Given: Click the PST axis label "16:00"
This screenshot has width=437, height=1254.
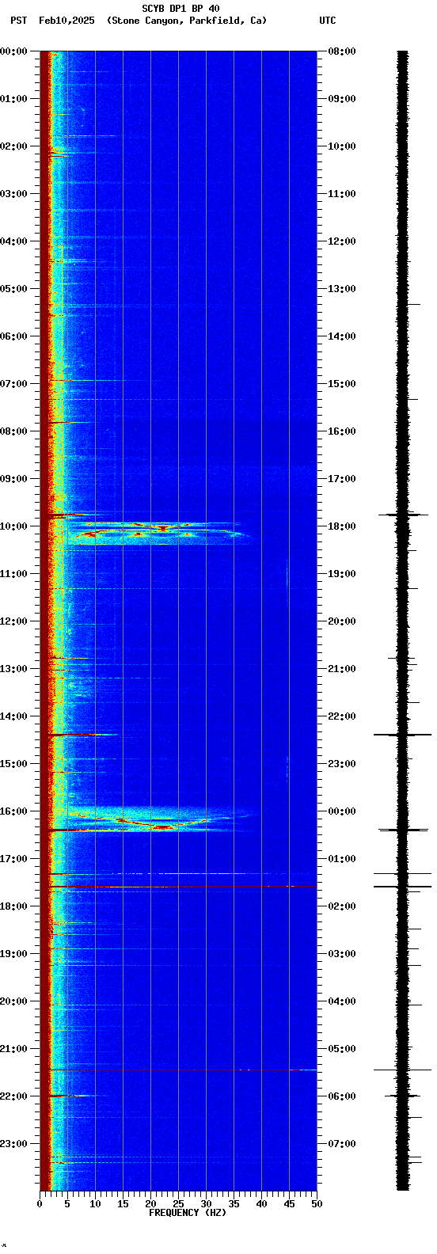Looking at the screenshot, I should pos(14,811).
